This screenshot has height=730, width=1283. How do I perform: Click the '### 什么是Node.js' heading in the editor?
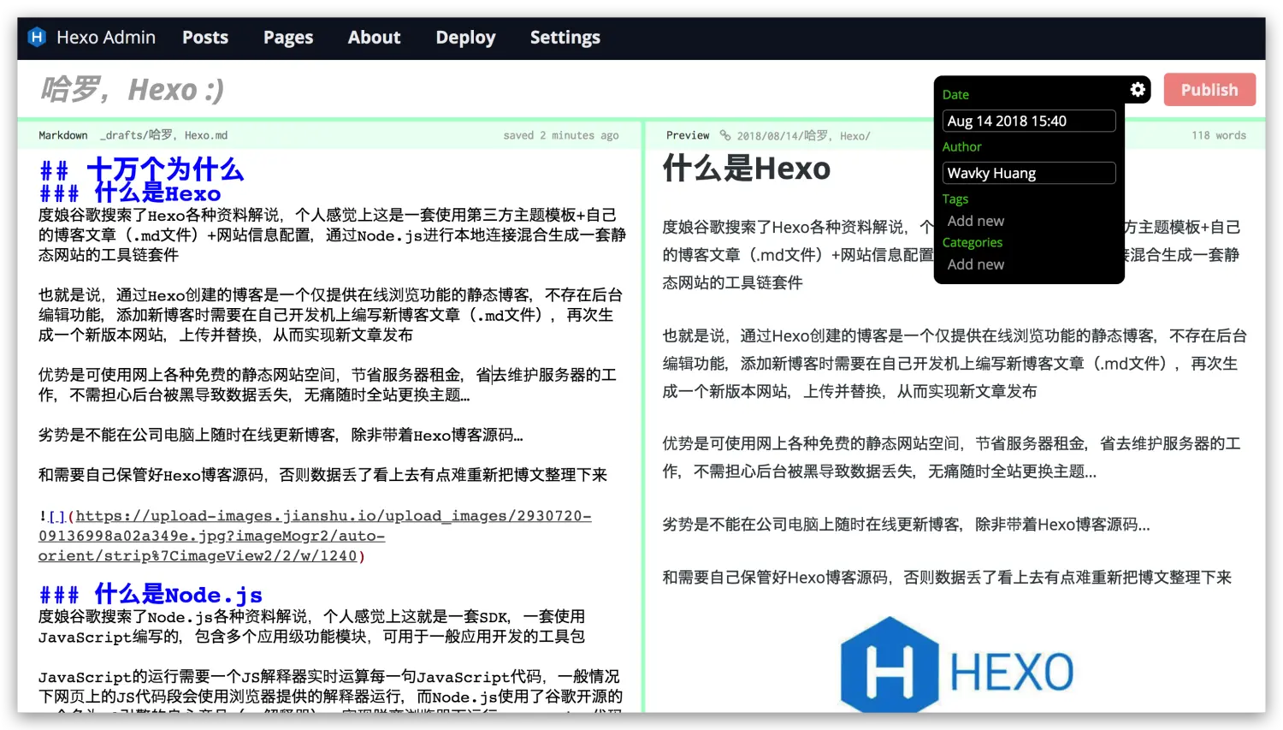[x=151, y=595]
